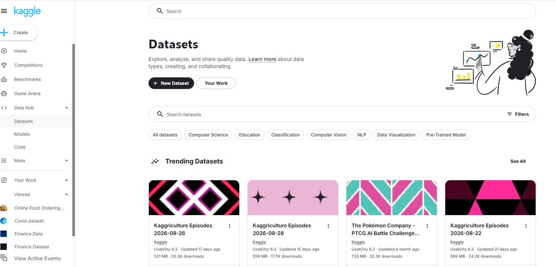Image resolution: width=556 pixels, height=267 pixels.
Task: Open options menu for Pokémon Company dataset
Action: pos(427,226)
